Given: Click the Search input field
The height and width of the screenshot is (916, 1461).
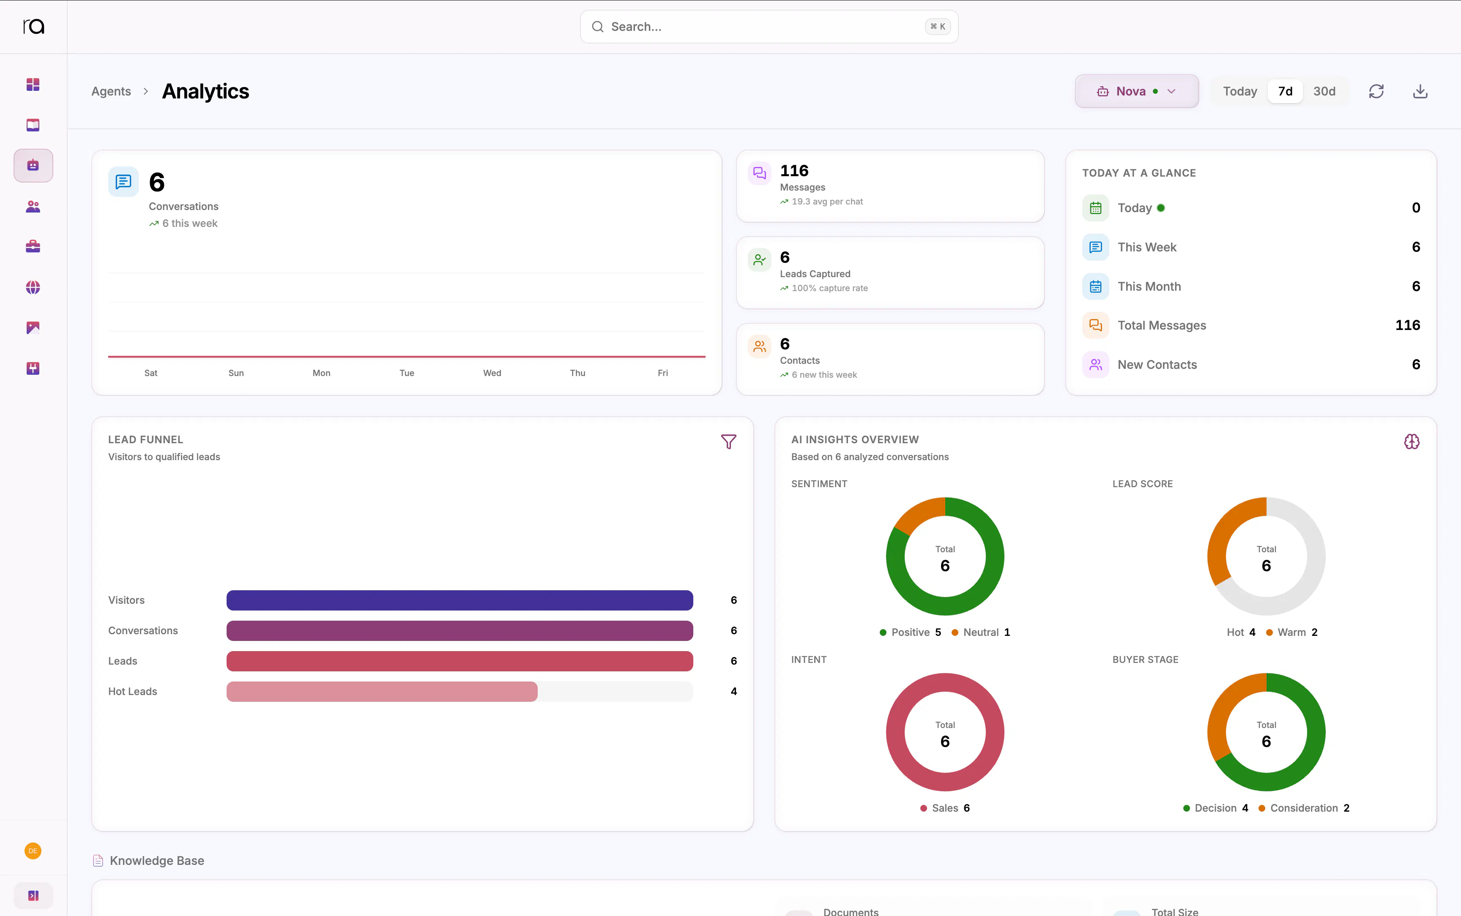Looking at the screenshot, I should point(769,27).
